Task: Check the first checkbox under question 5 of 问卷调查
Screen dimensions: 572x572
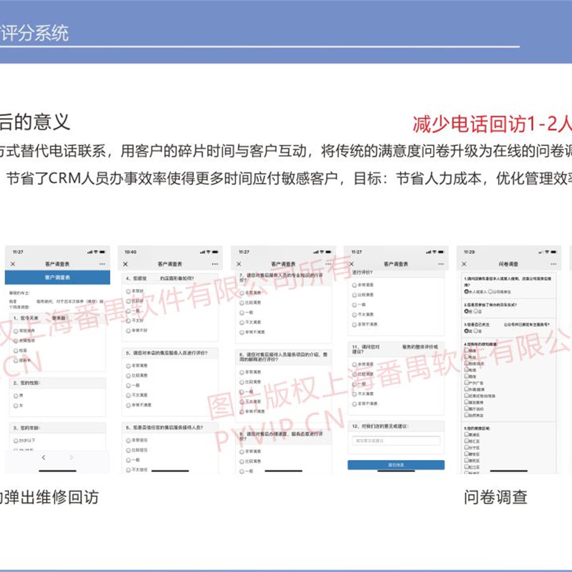Action: pos(467,434)
